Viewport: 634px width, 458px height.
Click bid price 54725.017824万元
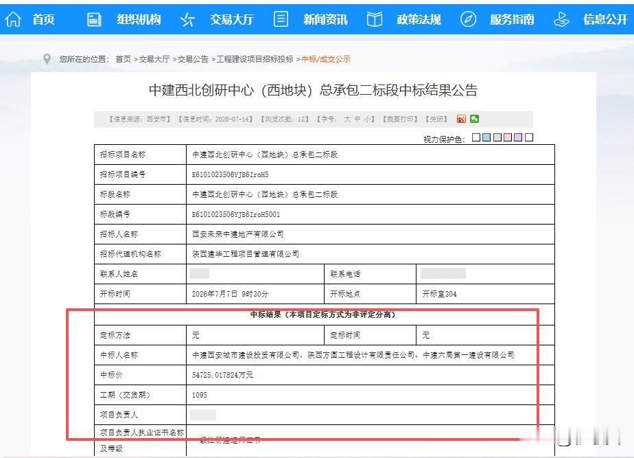222,375
